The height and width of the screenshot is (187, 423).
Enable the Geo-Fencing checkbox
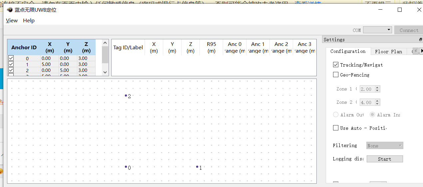click(x=336, y=75)
